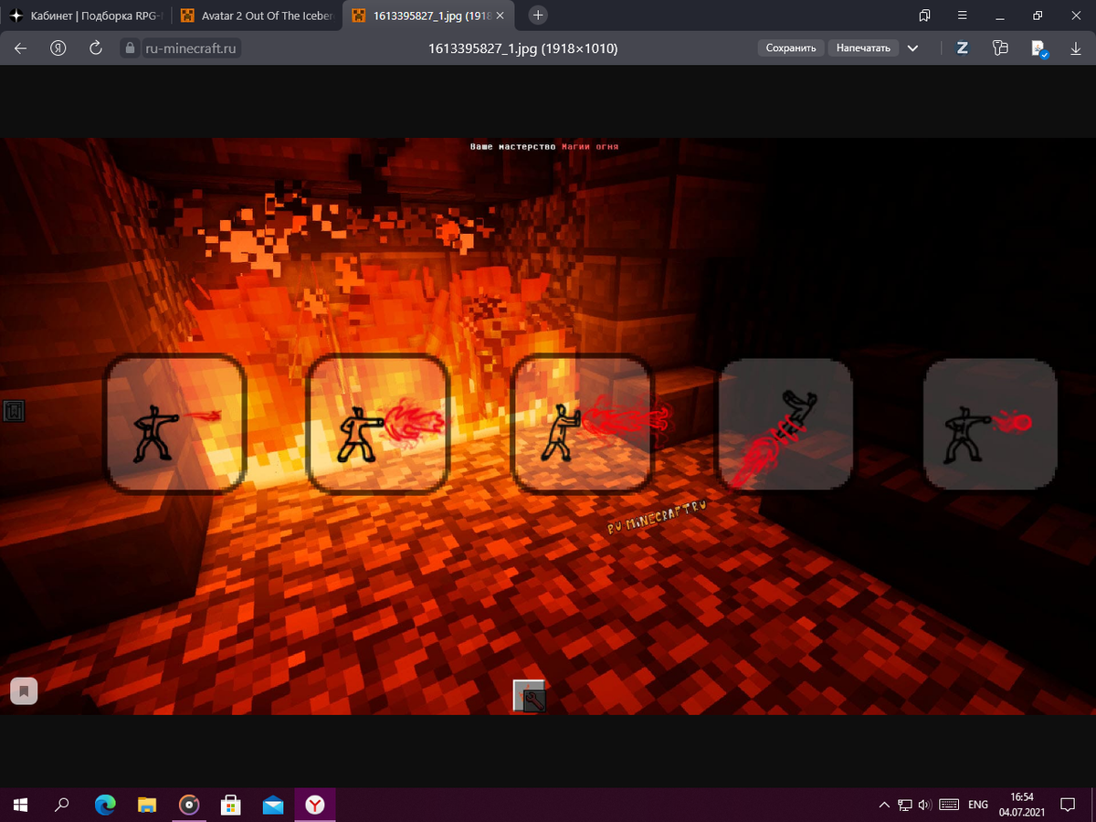Click the small sidebar icon at left edge
Screen dimensions: 1096x822
click(13, 412)
